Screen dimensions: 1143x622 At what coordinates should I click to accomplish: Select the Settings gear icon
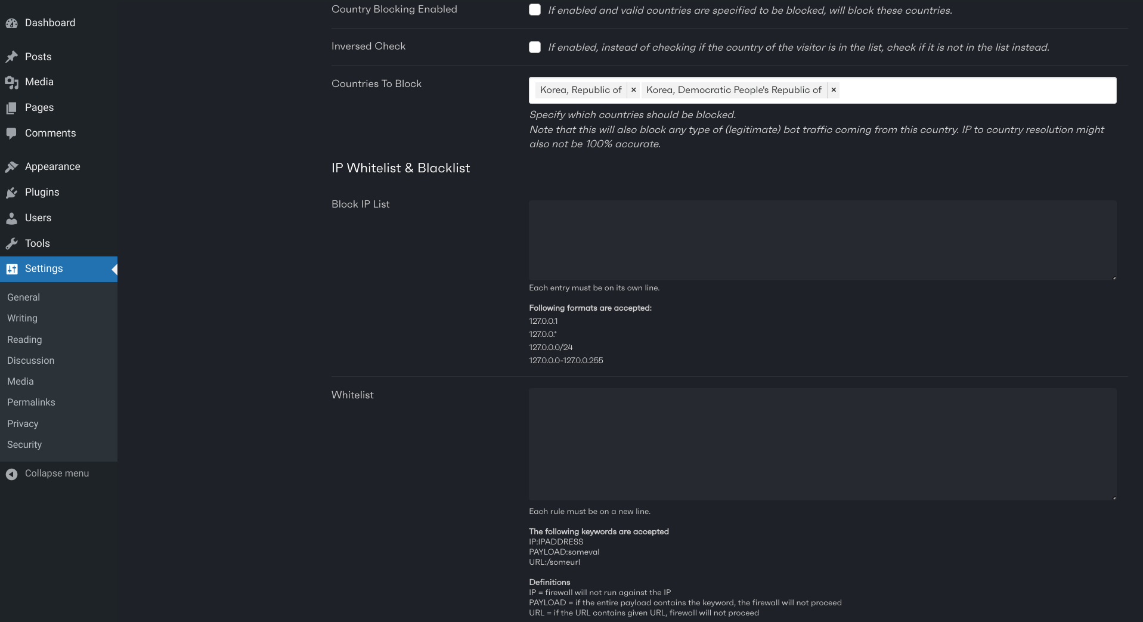(12, 268)
